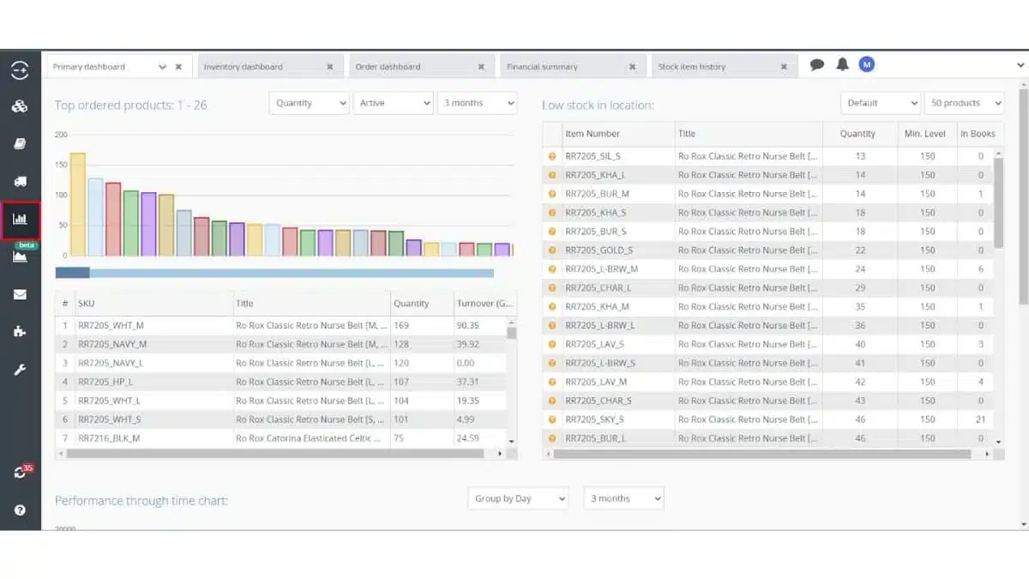Open the Dashboards bar-chart sidebar icon
This screenshot has width=1029, height=579.
pos(20,220)
